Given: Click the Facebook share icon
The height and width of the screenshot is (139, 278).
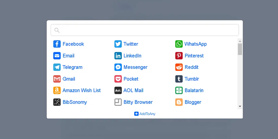Looking at the screenshot, I should point(57,44).
